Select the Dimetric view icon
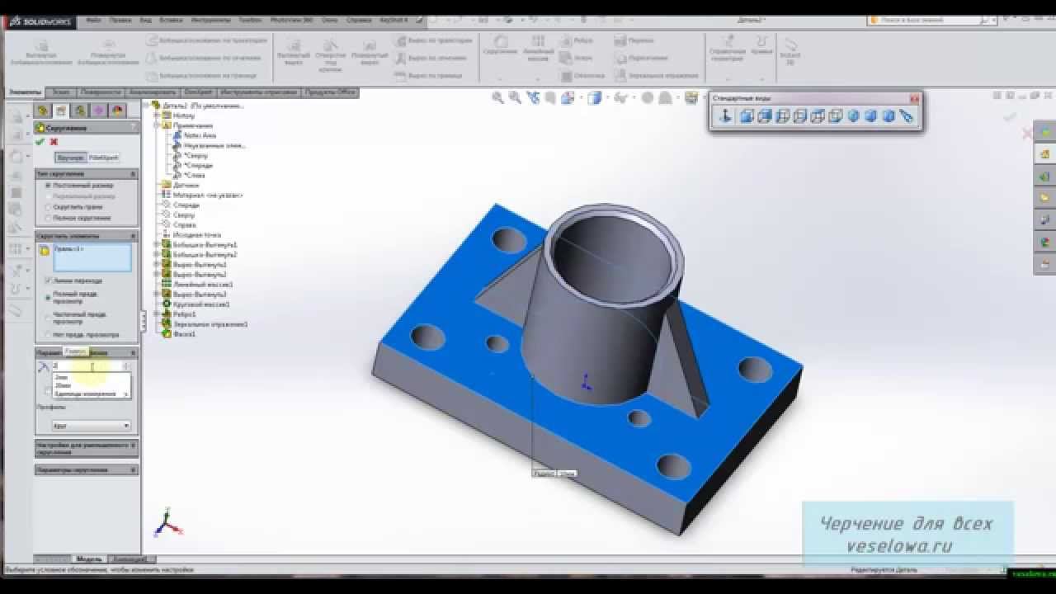 (x=889, y=116)
